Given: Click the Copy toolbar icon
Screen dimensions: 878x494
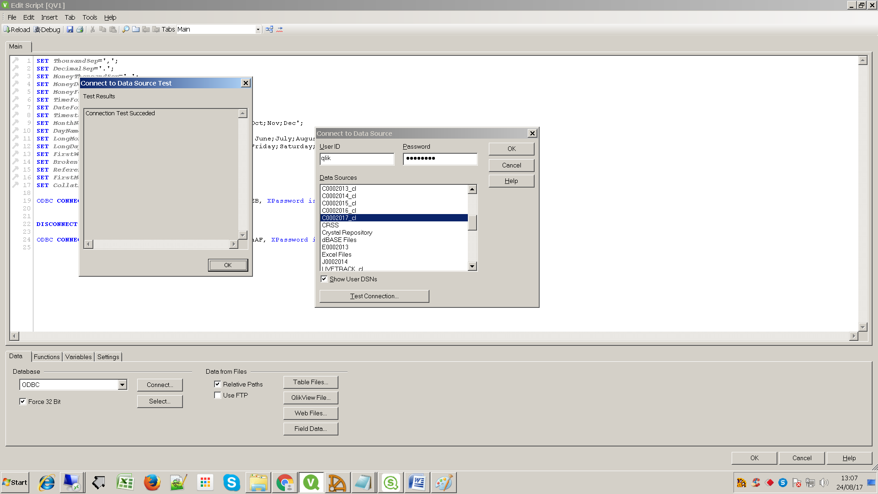Looking at the screenshot, I should point(103,29).
